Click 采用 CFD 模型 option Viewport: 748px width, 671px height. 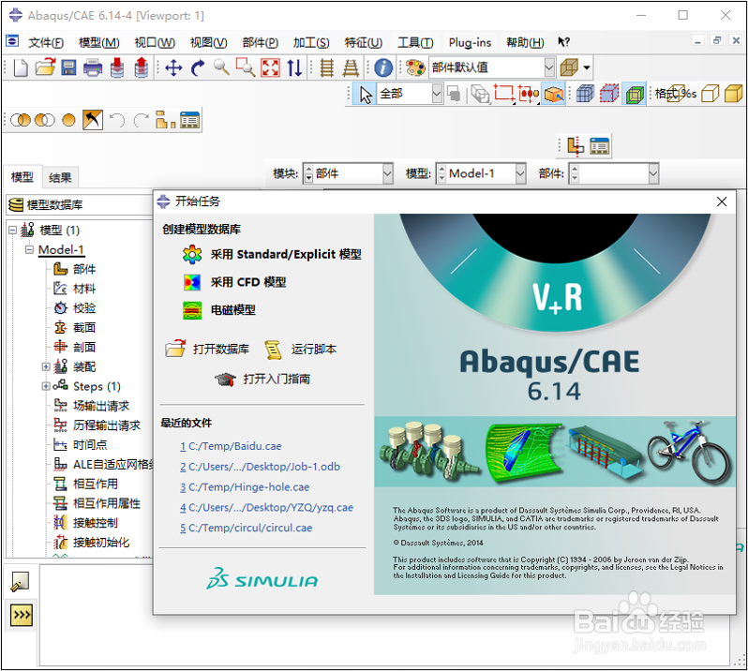(x=234, y=282)
